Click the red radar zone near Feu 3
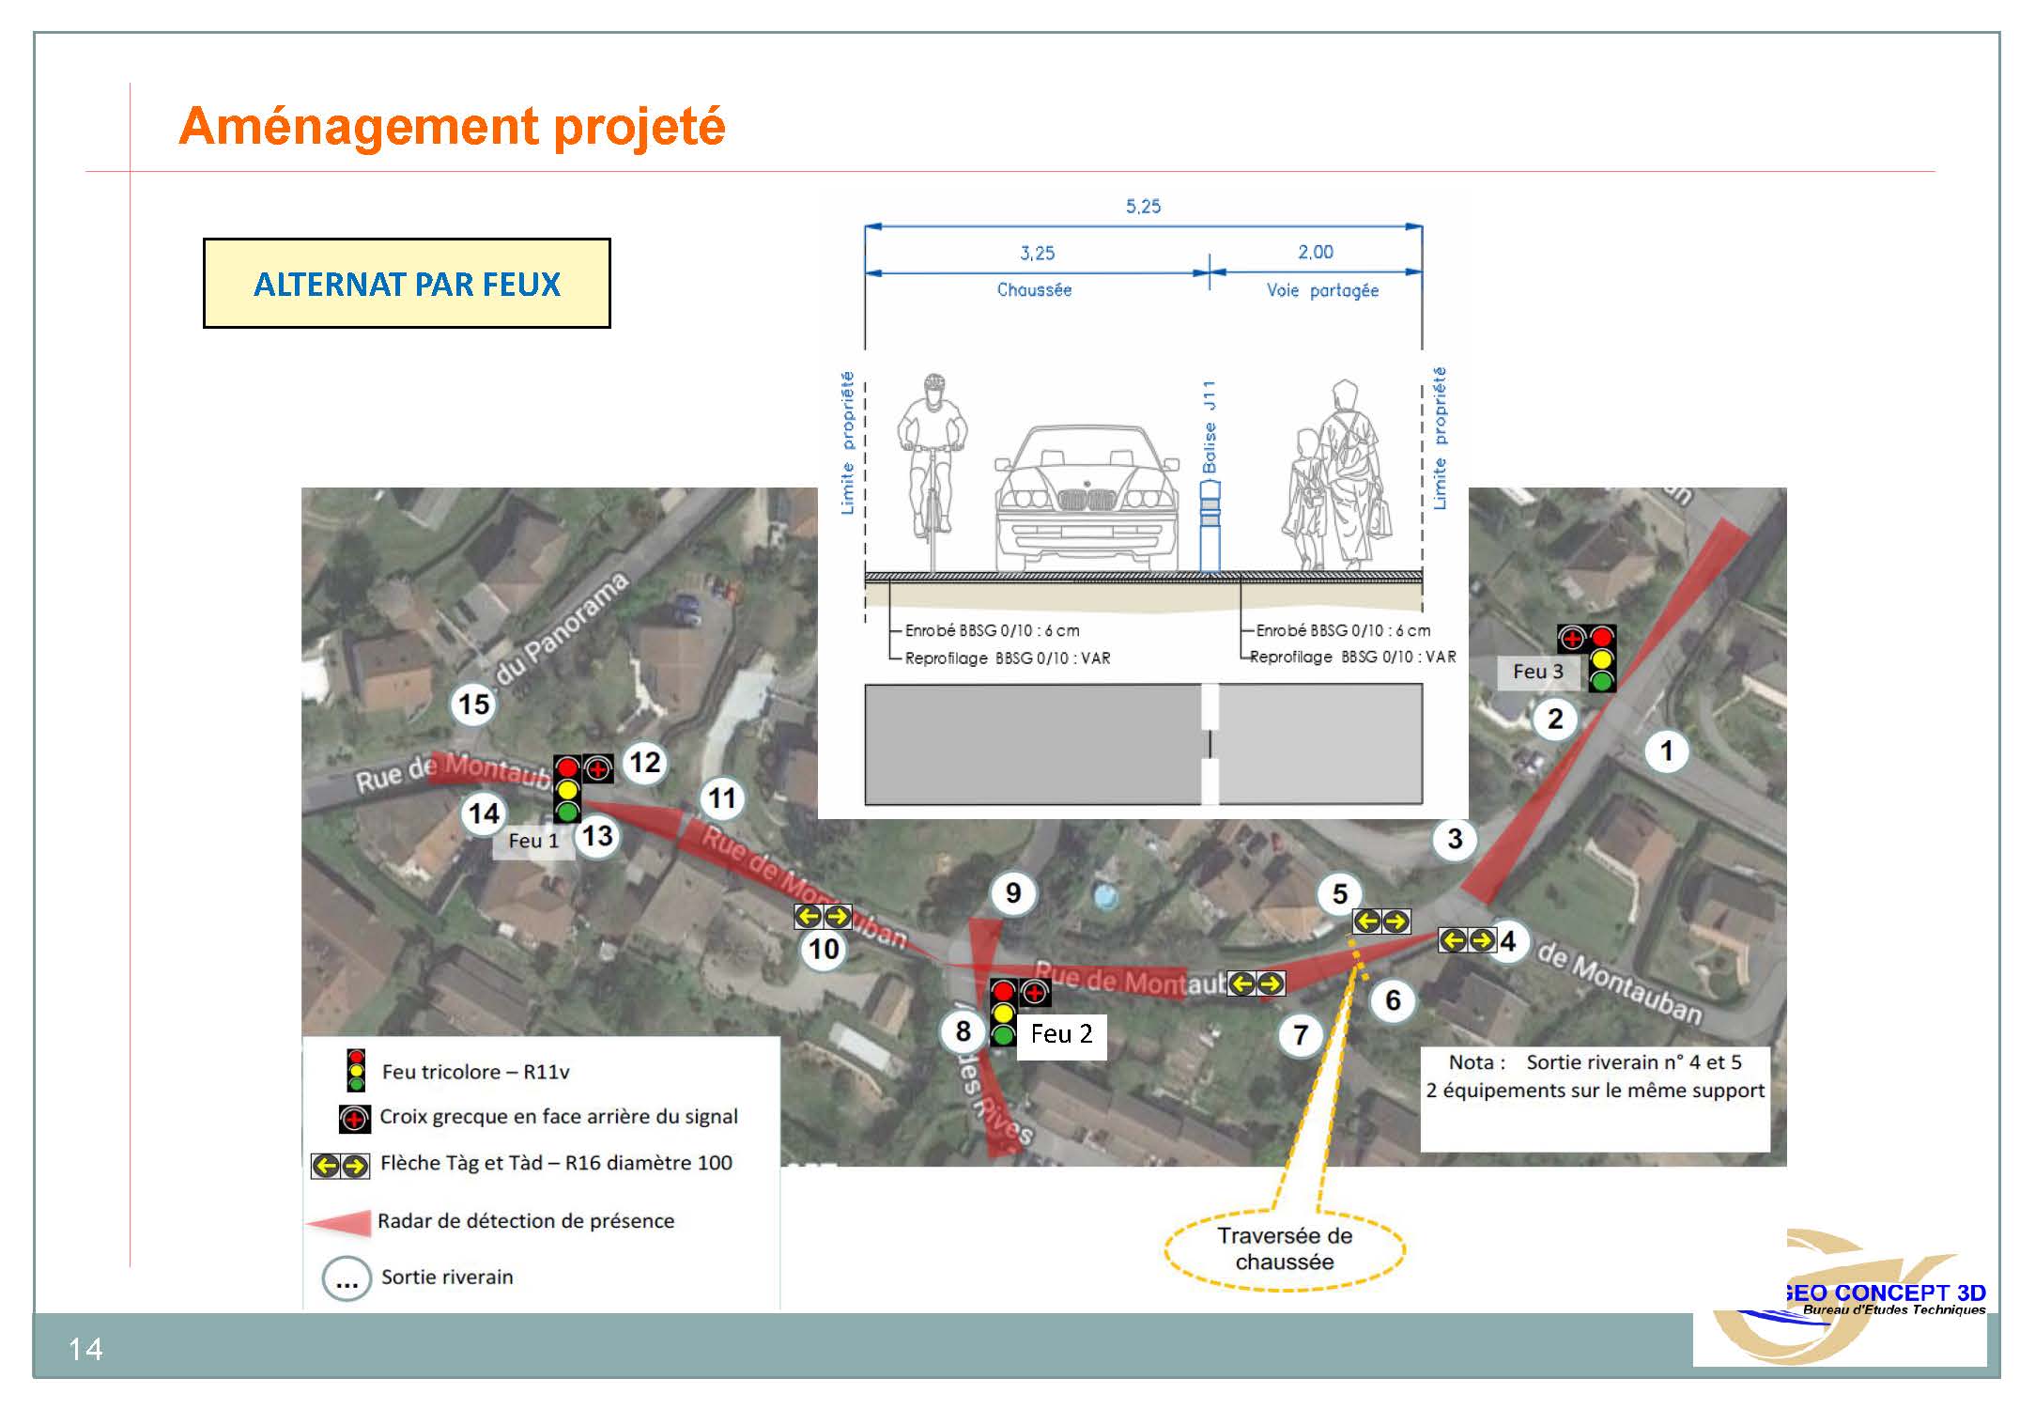This screenshot has height=1409, width=2035. (x=1606, y=711)
